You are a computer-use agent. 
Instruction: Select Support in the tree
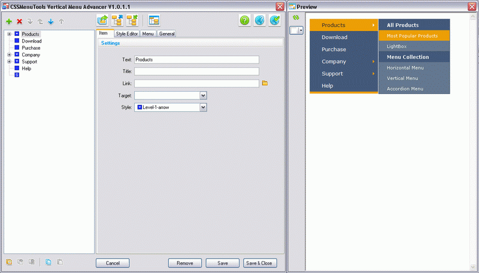tap(29, 62)
